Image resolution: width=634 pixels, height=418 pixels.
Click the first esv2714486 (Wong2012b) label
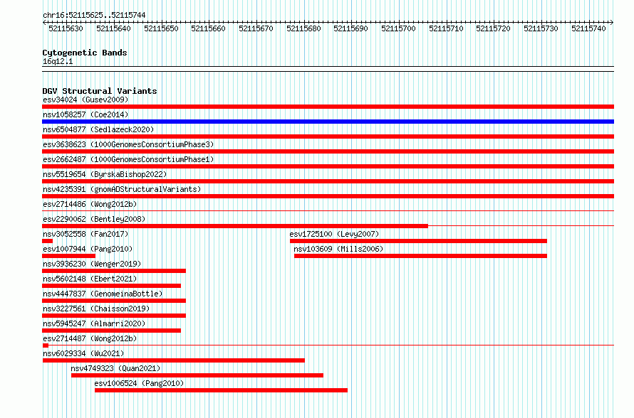coord(90,204)
